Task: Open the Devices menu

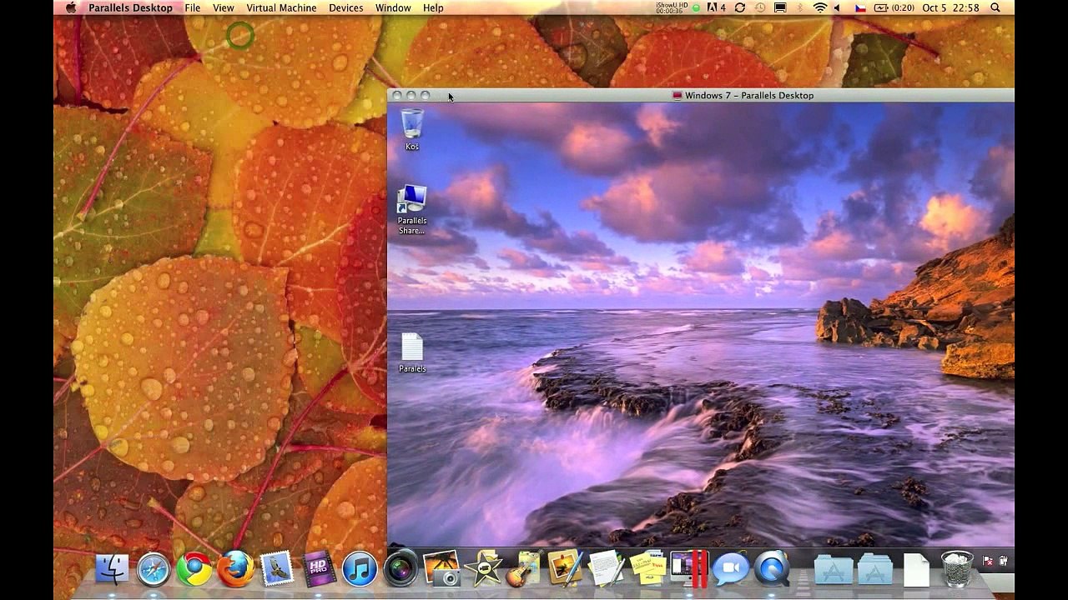Action: tap(346, 7)
